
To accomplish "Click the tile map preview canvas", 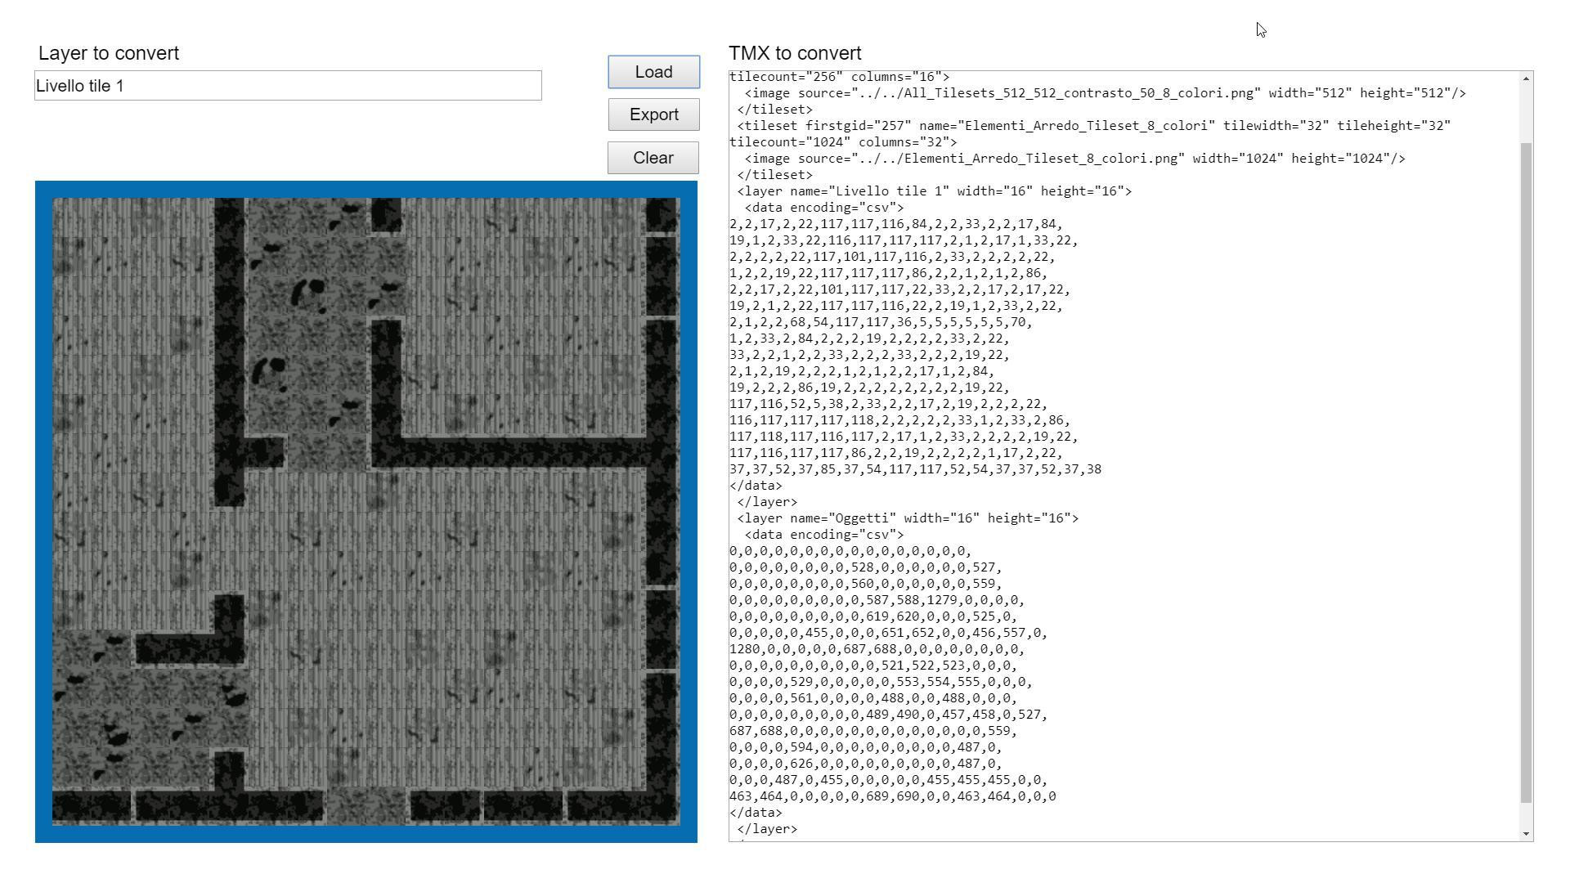I will point(366,512).
